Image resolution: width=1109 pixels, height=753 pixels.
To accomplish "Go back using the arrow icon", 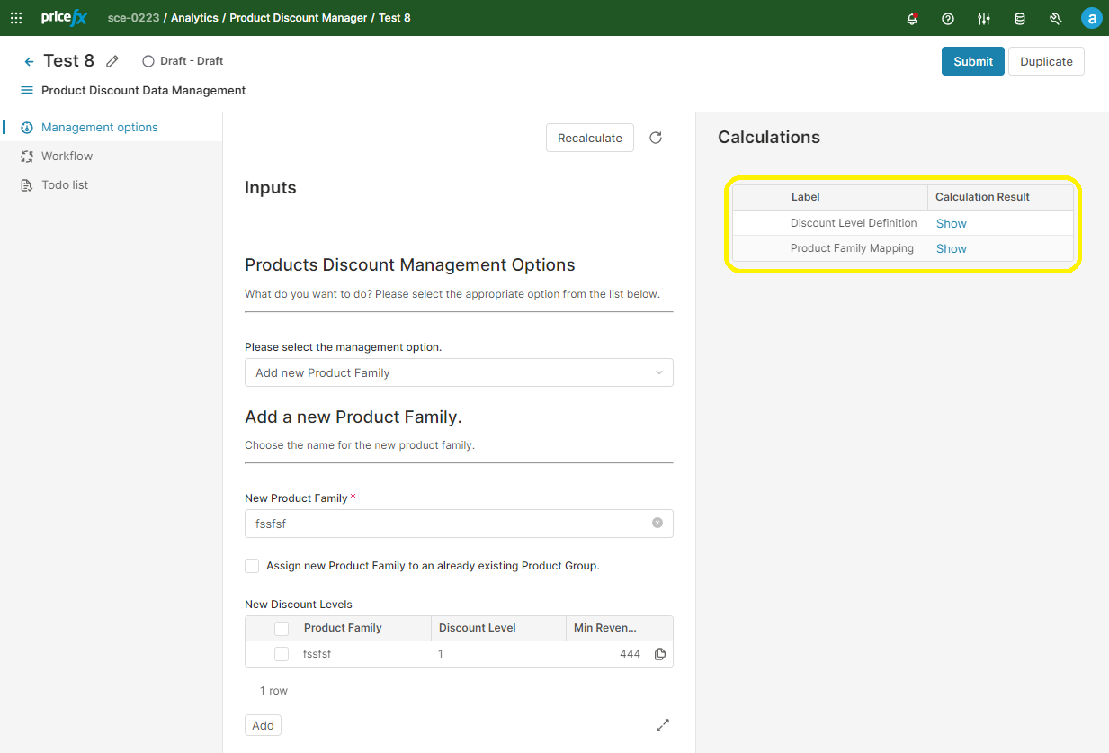I will click(29, 61).
